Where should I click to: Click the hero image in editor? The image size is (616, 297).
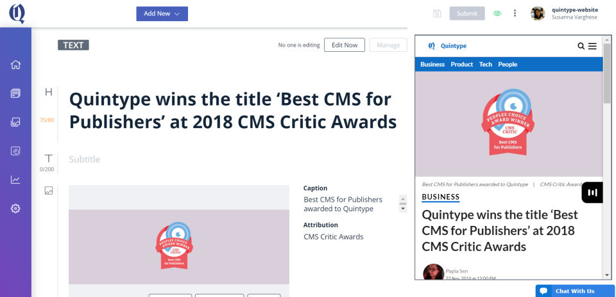point(179,247)
